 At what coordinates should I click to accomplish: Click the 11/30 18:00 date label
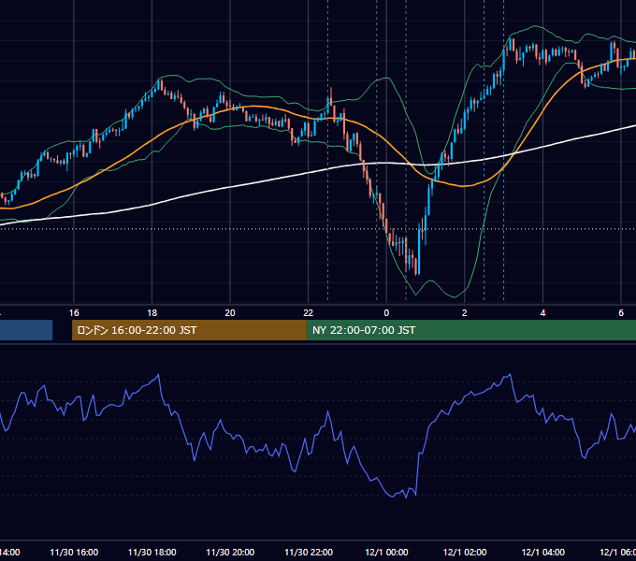(152, 552)
